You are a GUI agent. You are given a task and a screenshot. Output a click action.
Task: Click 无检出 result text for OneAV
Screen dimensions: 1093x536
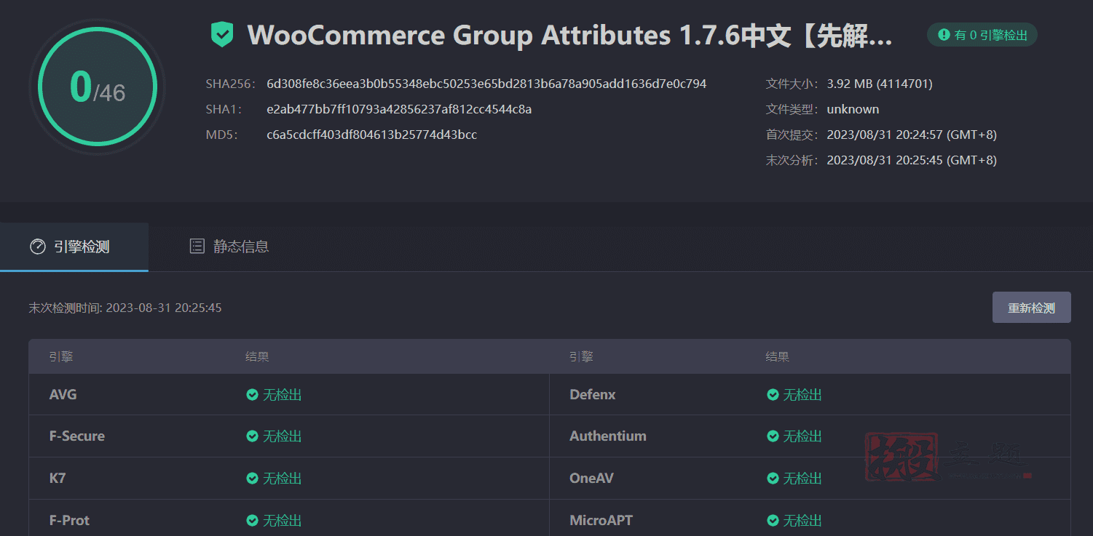802,479
